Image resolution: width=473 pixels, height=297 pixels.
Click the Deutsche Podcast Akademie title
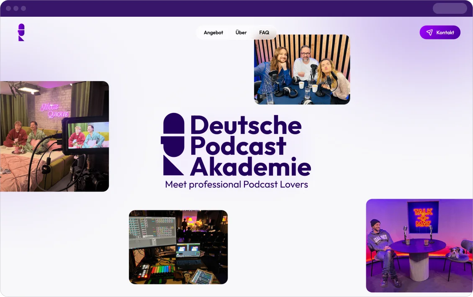[250, 145]
